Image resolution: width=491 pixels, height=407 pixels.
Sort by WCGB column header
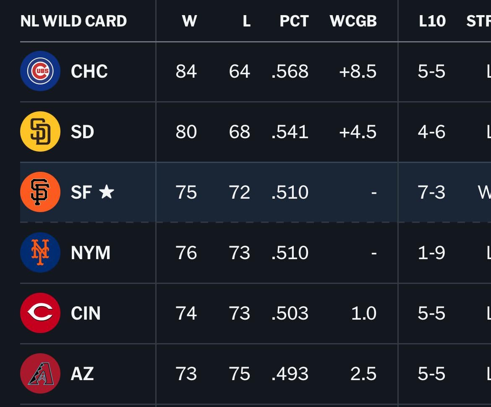coord(353,21)
